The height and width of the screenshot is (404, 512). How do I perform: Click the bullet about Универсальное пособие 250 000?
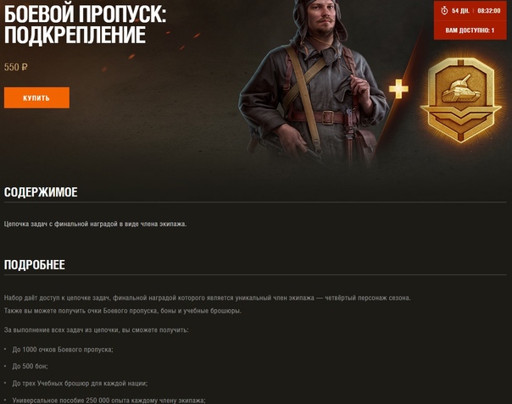tap(109, 400)
